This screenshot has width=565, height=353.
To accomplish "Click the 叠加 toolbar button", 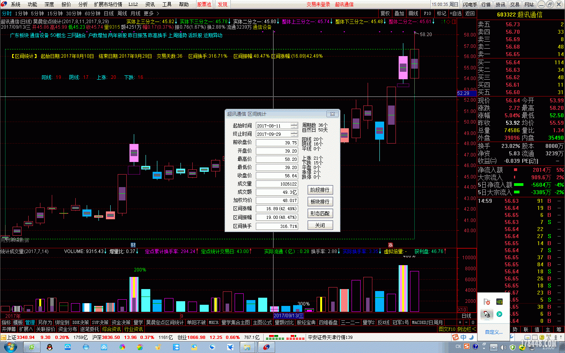I will click(399, 13).
